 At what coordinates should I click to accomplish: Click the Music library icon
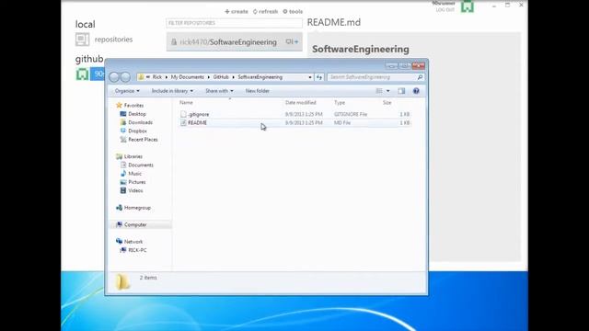point(122,174)
